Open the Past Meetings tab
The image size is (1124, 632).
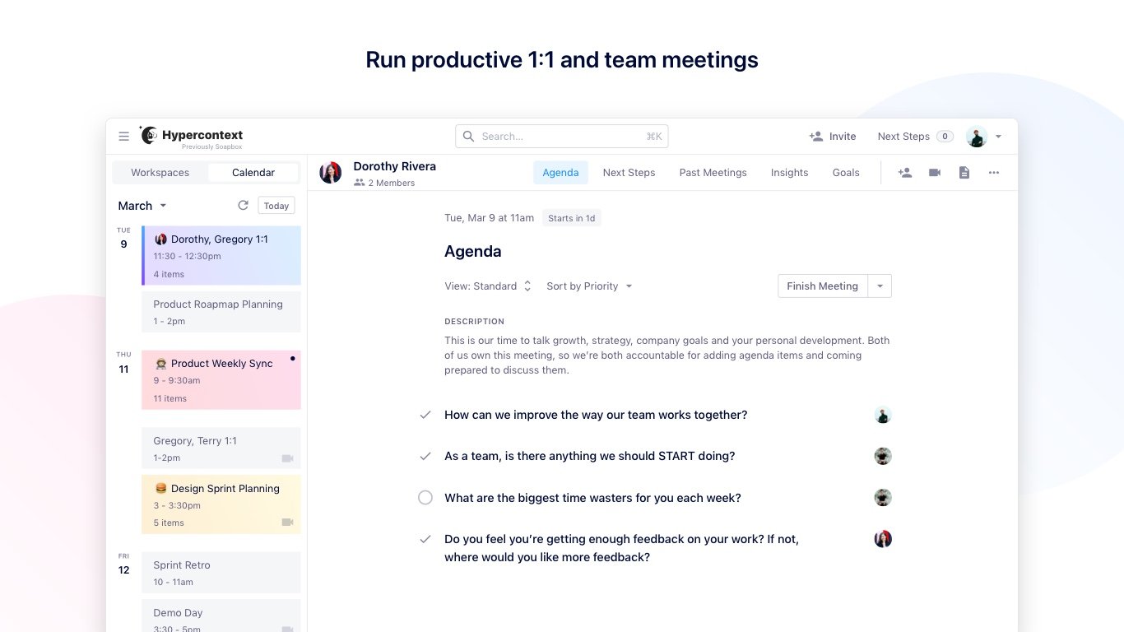713,173
